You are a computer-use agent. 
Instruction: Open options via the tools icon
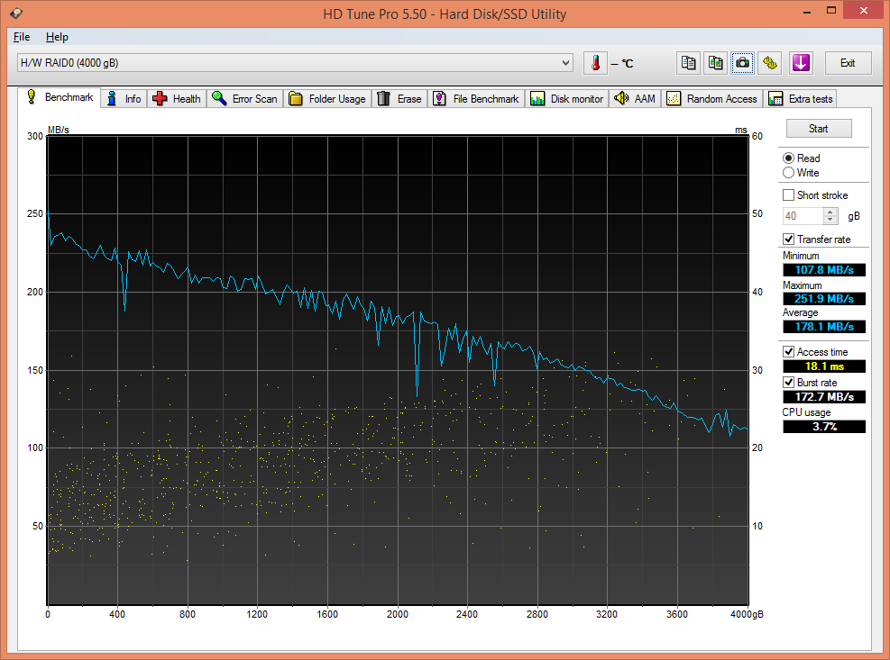pos(770,63)
